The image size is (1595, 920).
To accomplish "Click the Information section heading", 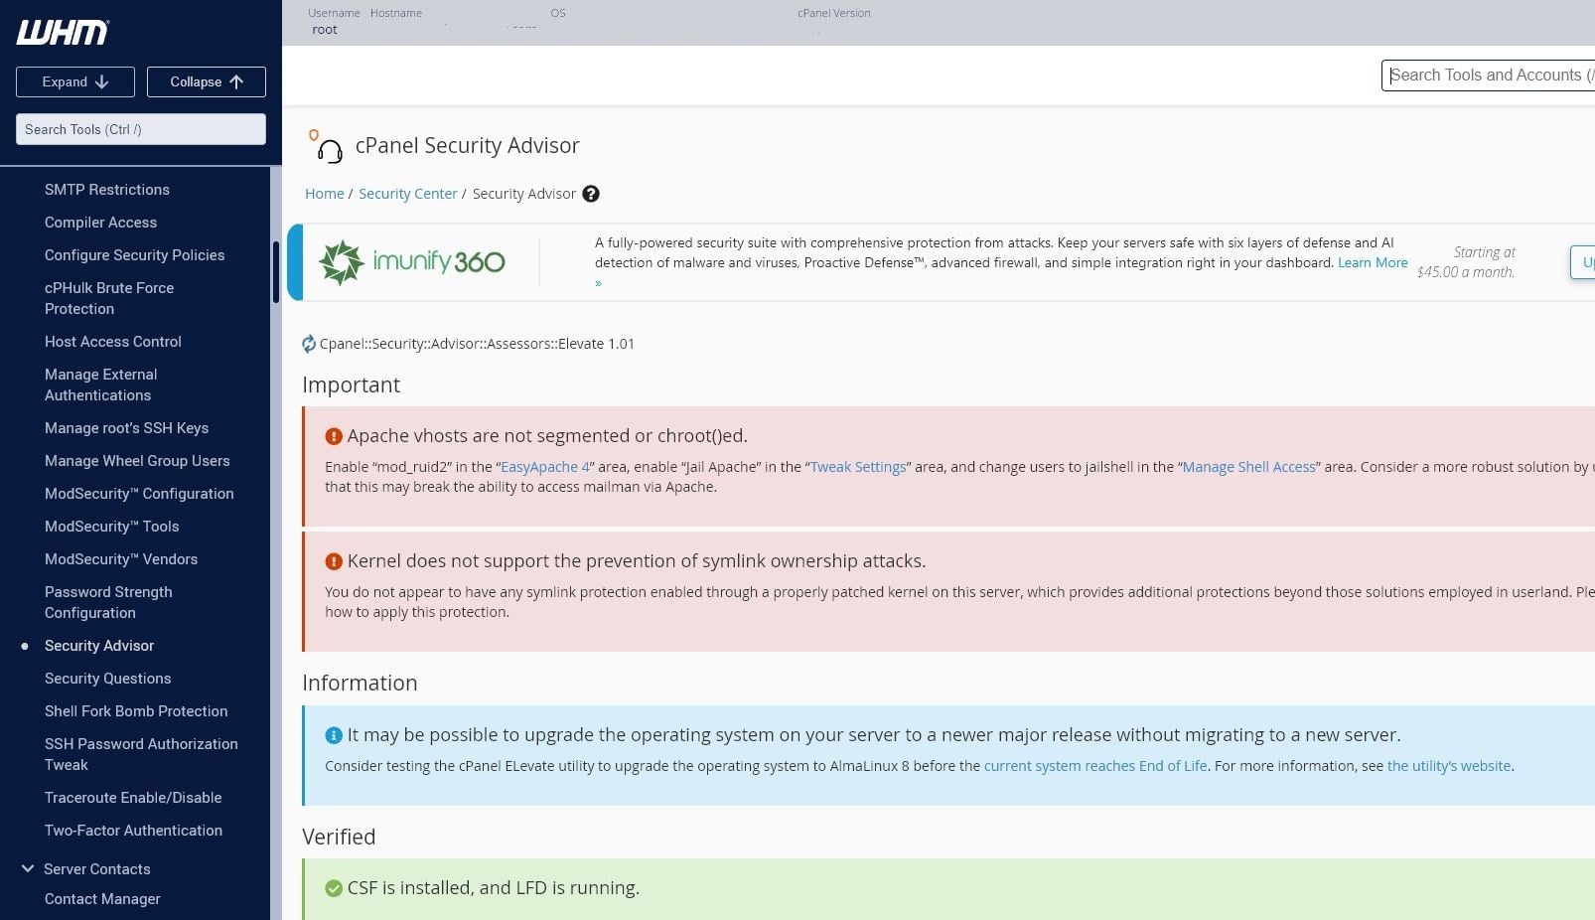I will (360, 684).
